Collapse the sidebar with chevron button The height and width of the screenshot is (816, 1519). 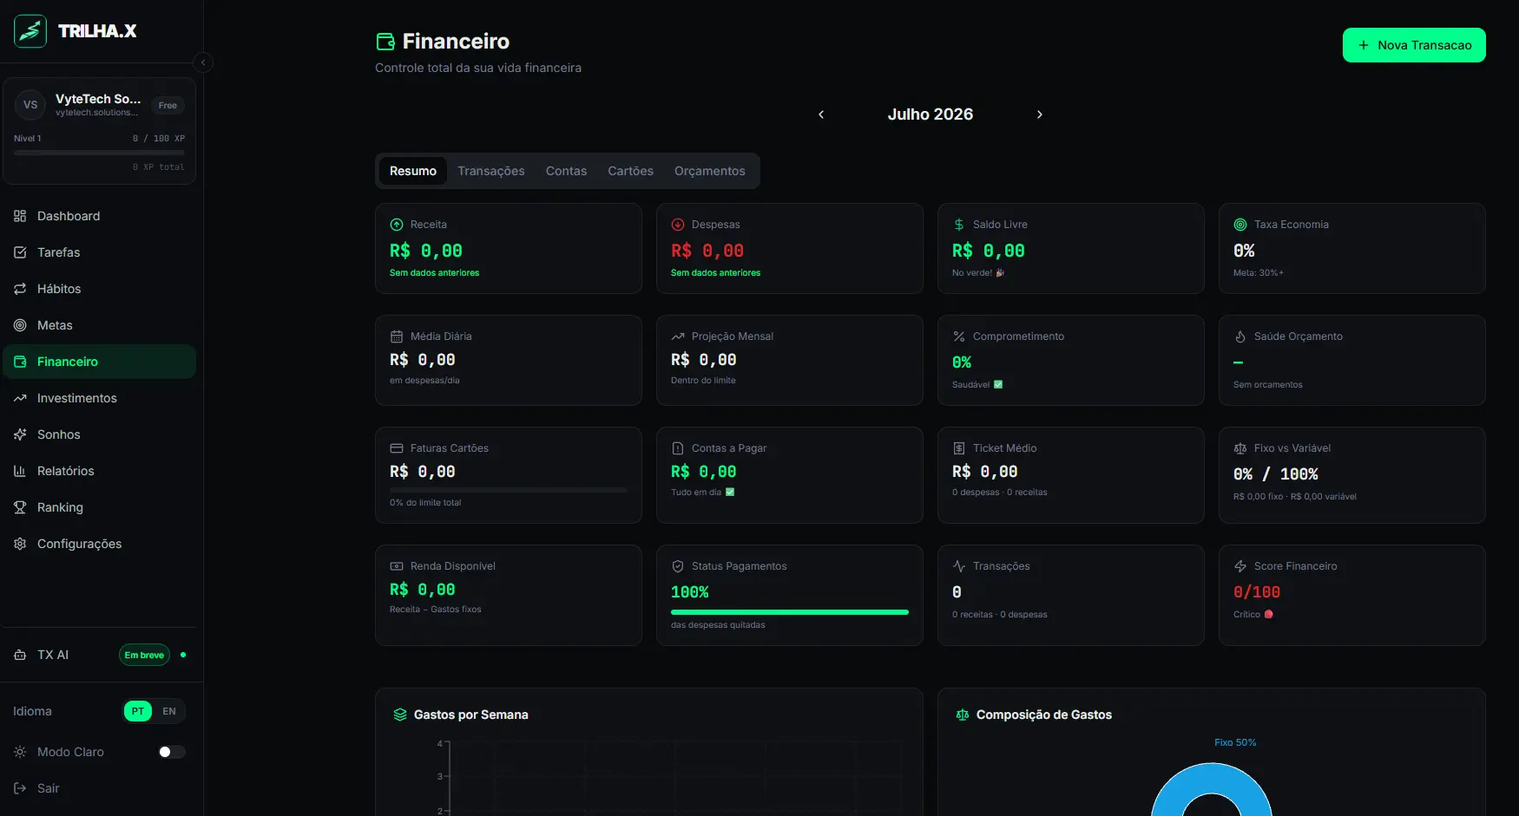tap(203, 62)
